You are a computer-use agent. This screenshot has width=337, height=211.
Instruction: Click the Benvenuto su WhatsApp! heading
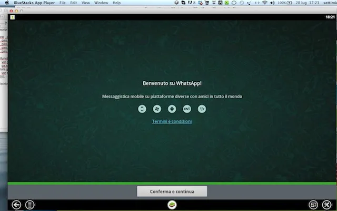(x=172, y=83)
